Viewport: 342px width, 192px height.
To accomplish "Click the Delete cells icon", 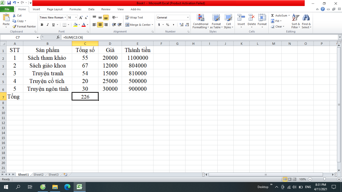I will (252, 18).
